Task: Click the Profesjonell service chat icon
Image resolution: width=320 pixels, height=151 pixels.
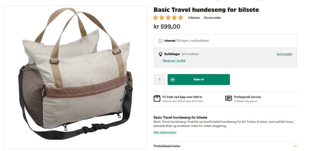Action: [228, 98]
